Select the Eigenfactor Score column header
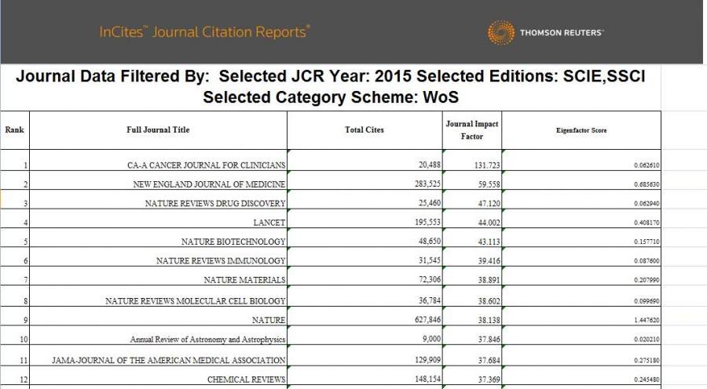Screen dimensions: 707x389 tap(581, 130)
